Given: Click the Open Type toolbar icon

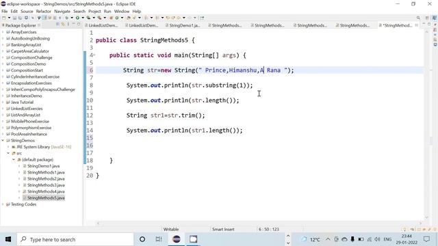Looking at the screenshot, I should coord(129,18).
